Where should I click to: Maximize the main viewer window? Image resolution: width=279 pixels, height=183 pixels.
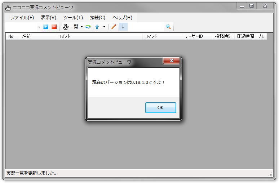tap(251, 6)
